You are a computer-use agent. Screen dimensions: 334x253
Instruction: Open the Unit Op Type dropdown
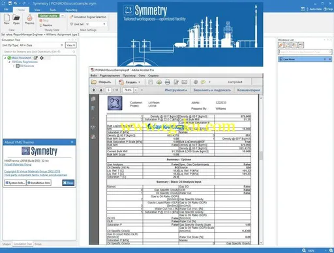click(x=62, y=45)
